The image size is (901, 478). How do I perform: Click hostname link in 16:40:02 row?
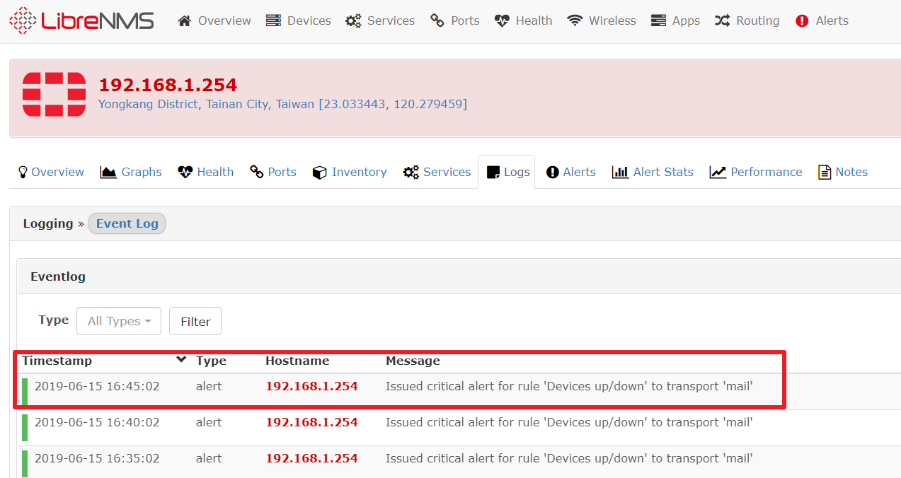pyautogui.click(x=311, y=422)
